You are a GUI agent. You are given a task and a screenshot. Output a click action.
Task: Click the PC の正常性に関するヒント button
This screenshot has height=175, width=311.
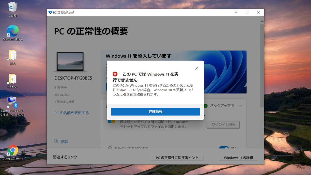(x=177, y=158)
